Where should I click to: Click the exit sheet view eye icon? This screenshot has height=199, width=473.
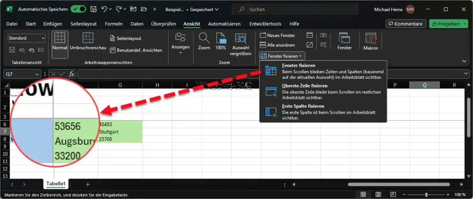tap(22, 50)
